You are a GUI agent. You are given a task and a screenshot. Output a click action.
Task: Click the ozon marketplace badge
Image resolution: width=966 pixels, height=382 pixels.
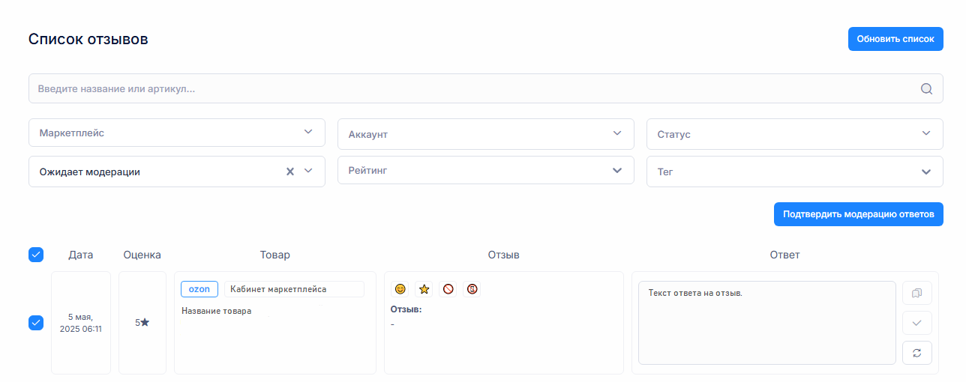coord(199,289)
